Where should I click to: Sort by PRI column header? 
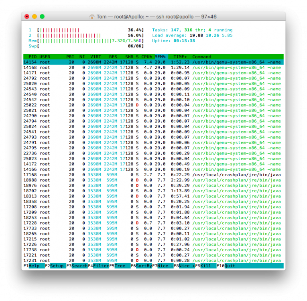[70, 57]
